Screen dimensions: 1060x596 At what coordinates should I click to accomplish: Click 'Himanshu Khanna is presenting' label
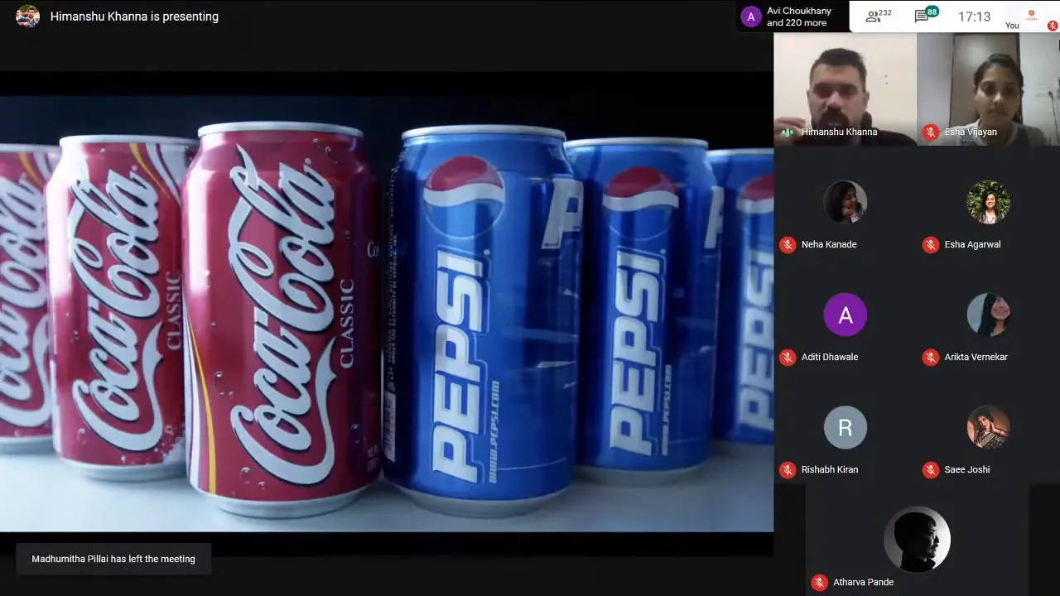pos(134,17)
